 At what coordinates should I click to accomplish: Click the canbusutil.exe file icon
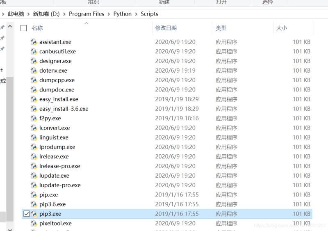[34, 52]
